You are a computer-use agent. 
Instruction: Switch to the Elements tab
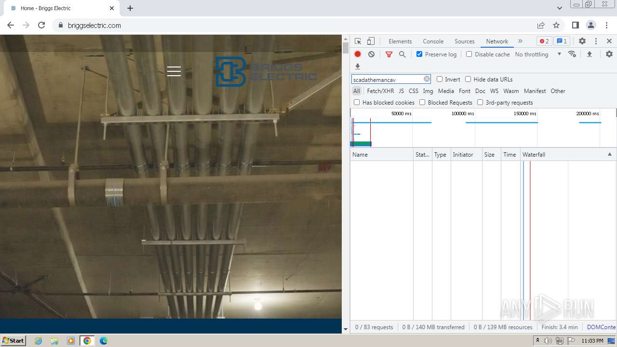pyautogui.click(x=400, y=41)
